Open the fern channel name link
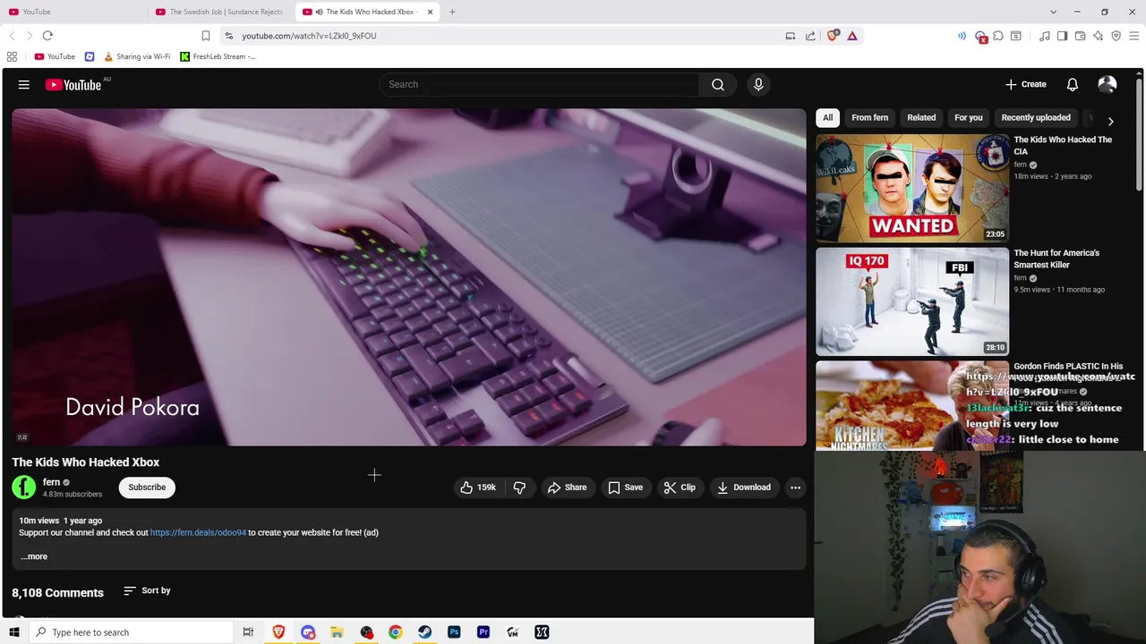 click(x=52, y=482)
